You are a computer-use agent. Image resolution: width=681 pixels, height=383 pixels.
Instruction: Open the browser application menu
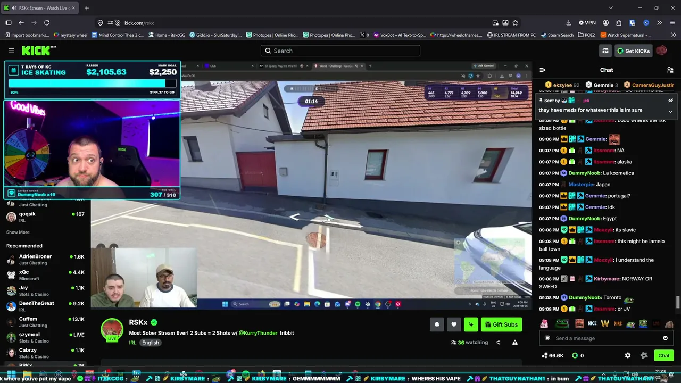(x=672, y=23)
